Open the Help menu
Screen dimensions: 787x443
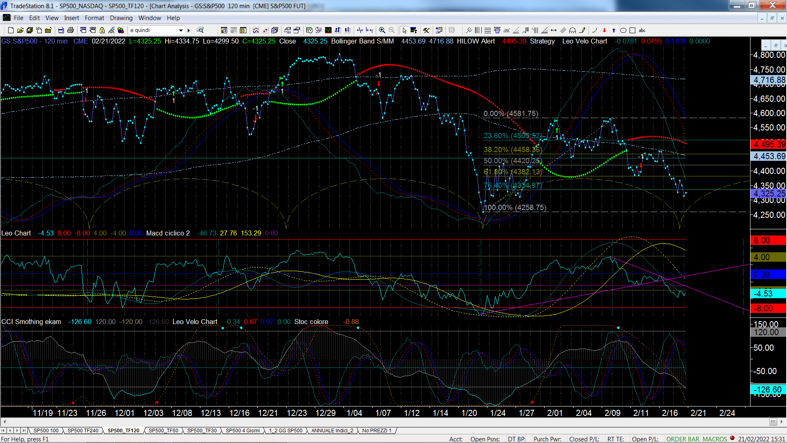pyautogui.click(x=173, y=18)
